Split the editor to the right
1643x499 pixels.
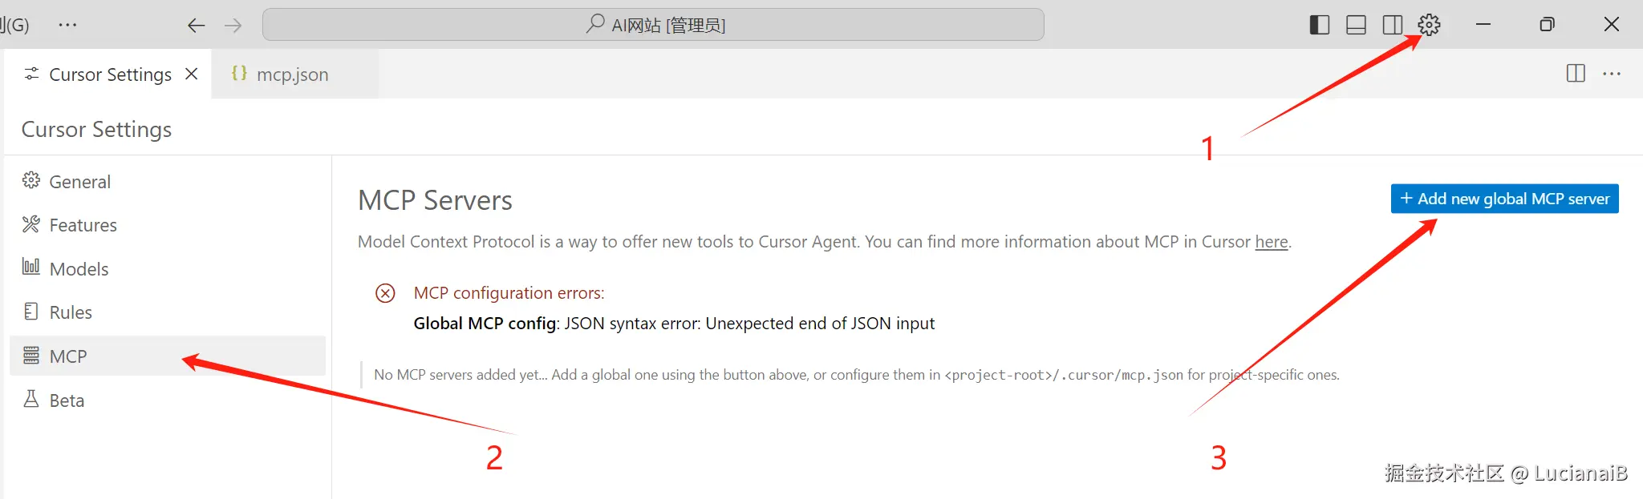pos(1575,74)
